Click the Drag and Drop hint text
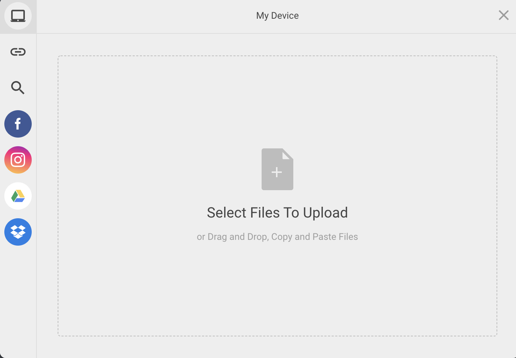The height and width of the screenshot is (358, 516). 277,237
